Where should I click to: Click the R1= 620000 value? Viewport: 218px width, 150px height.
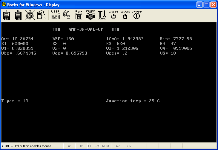pos(15,44)
